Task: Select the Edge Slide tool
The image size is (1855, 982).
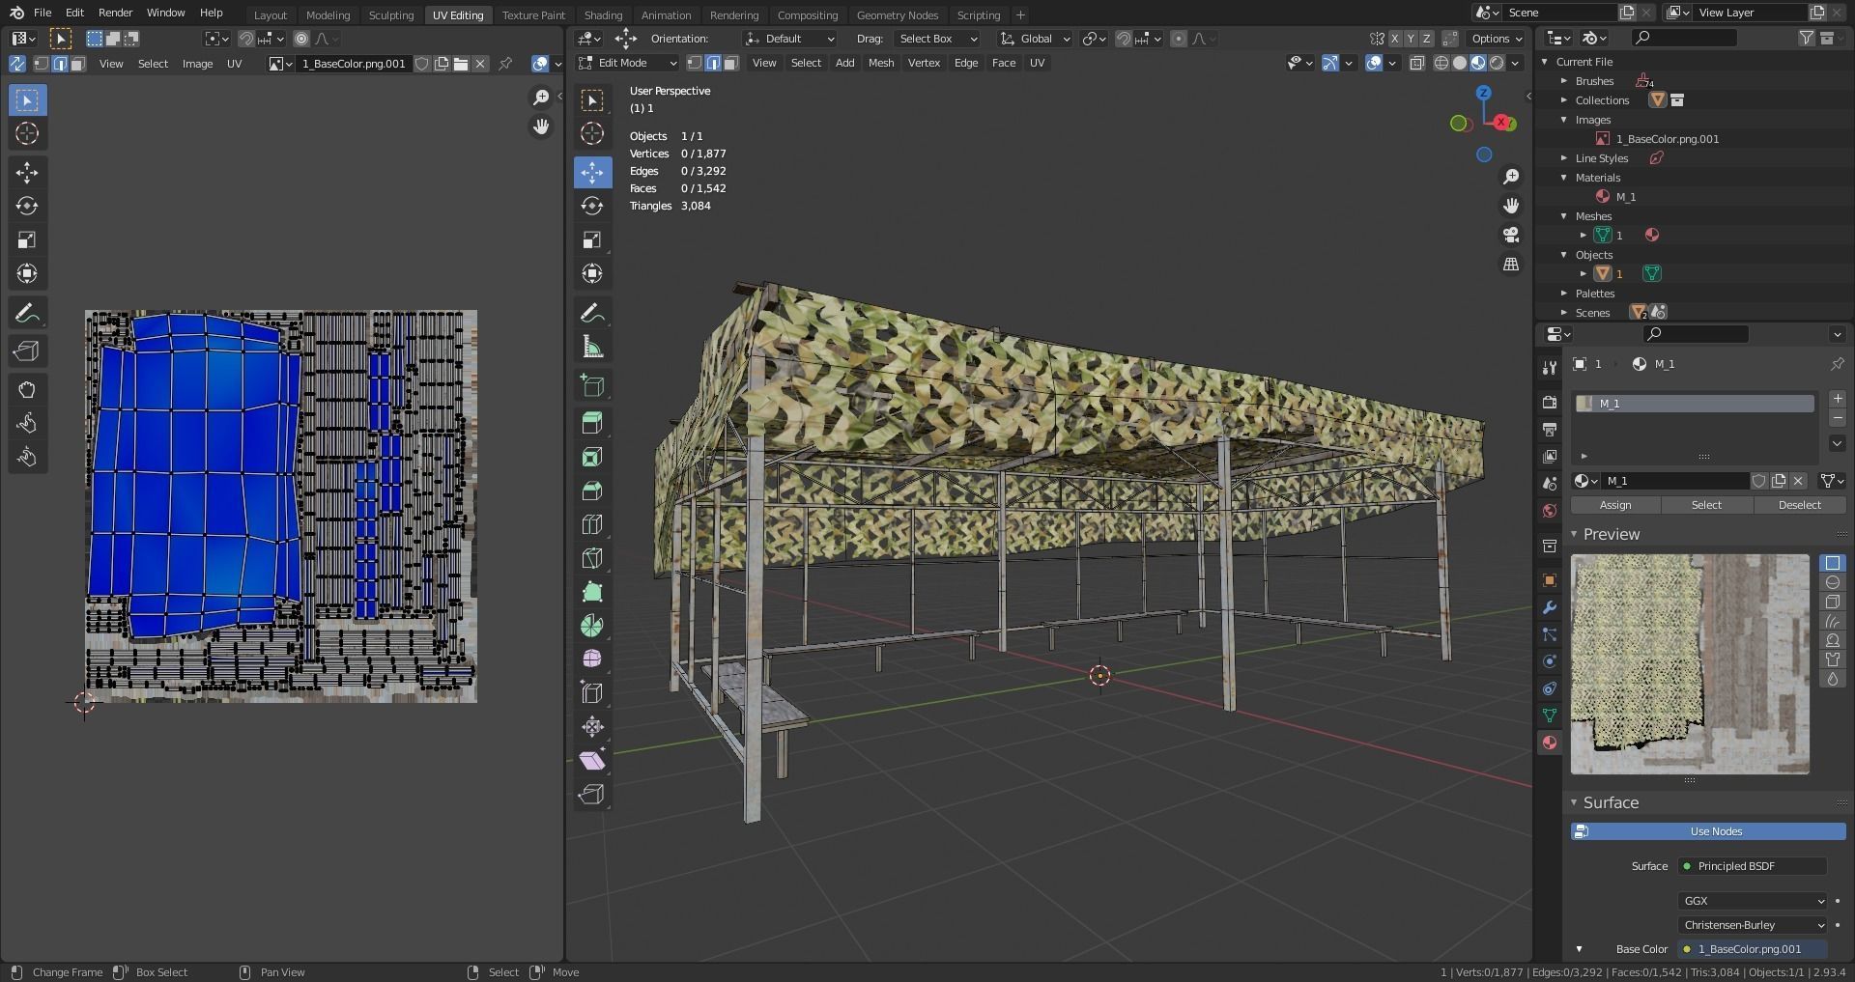Action: coord(592,693)
